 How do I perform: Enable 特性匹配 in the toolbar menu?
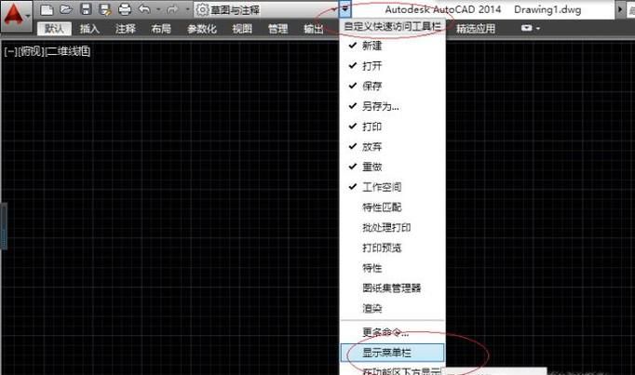[x=392, y=208]
